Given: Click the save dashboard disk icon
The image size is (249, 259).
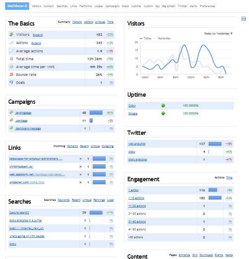Looking at the screenshot, I should click(x=244, y=18).
